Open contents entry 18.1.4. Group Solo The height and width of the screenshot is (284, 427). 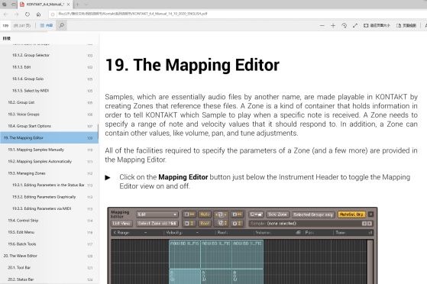click(x=49, y=79)
